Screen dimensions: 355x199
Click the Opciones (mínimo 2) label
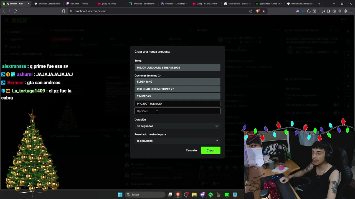coord(148,75)
